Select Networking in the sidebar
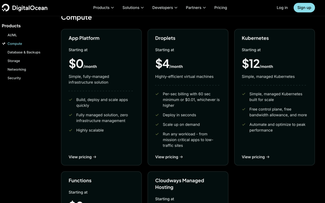The height and width of the screenshot is (203, 325). pyautogui.click(x=17, y=69)
